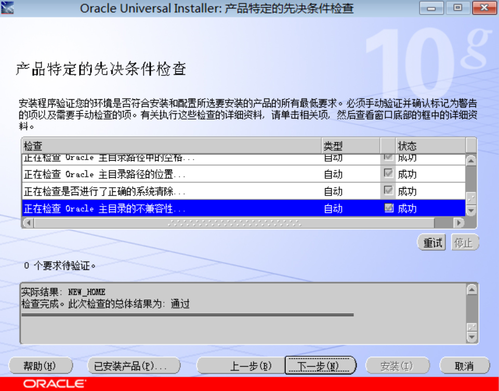Cancel the installation with 取消
499x391 pixels.
464,366
